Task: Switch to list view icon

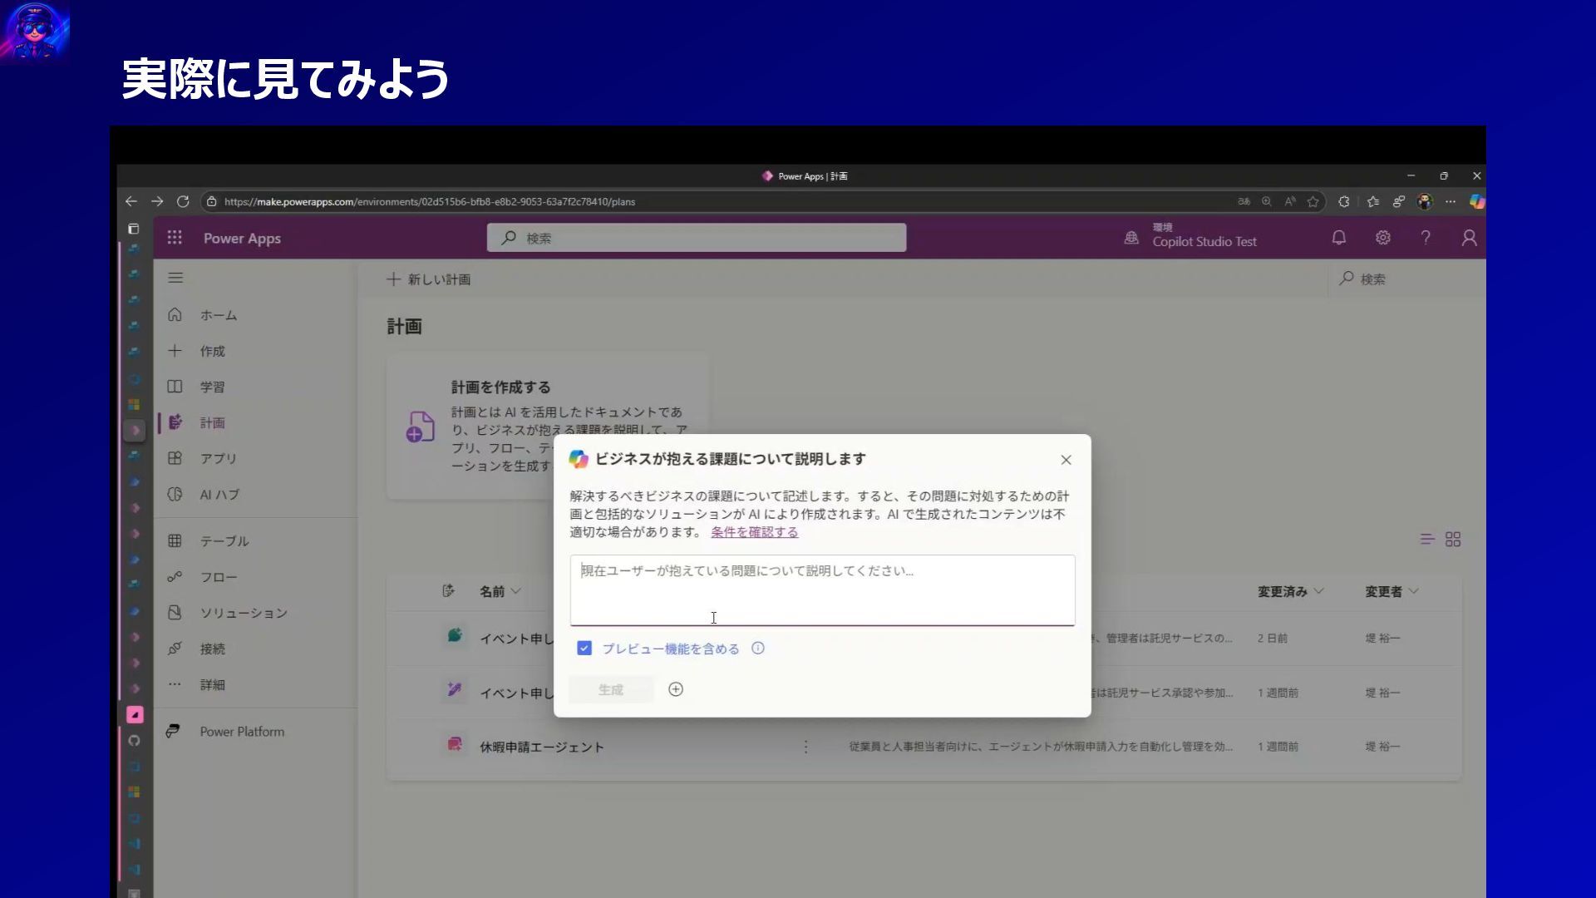Action: 1427,540
